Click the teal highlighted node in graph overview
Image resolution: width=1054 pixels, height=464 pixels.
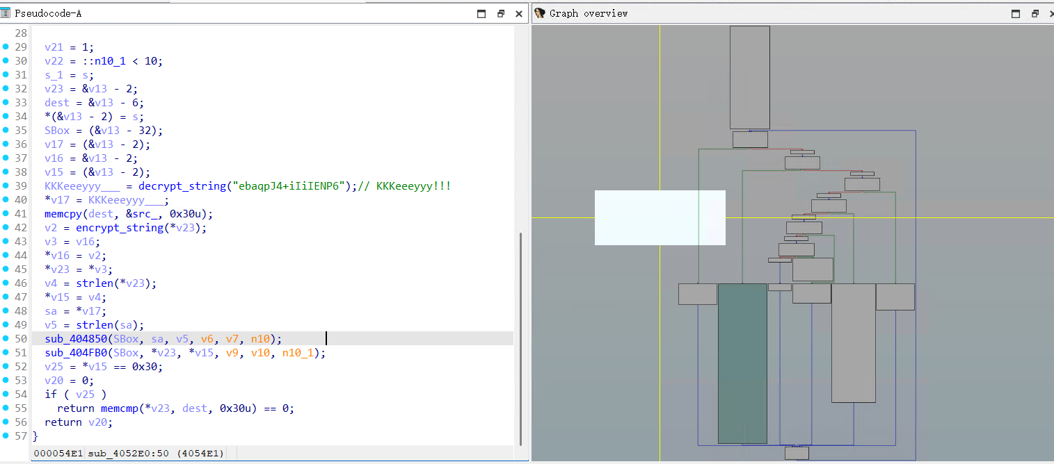742,363
